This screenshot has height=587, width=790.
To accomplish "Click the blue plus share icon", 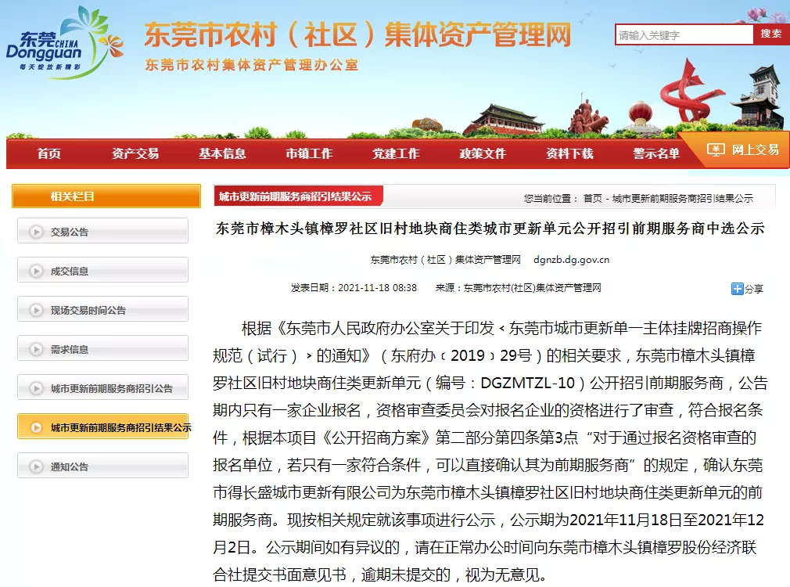I will point(737,289).
